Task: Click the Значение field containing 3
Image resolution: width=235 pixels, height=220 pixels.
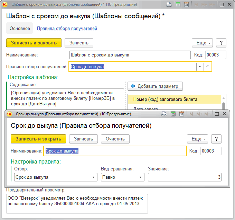Action: (x=185, y=177)
